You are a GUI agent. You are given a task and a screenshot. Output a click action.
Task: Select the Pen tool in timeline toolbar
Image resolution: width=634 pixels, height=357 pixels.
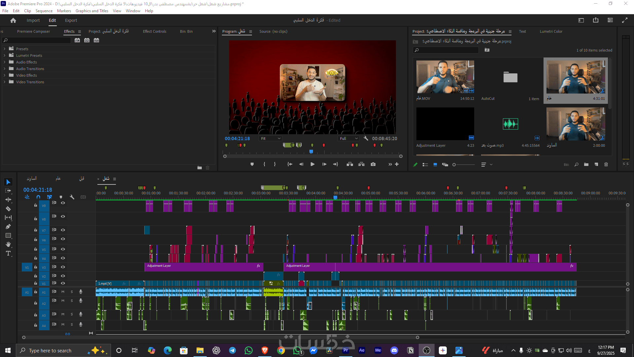click(x=8, y=227)
